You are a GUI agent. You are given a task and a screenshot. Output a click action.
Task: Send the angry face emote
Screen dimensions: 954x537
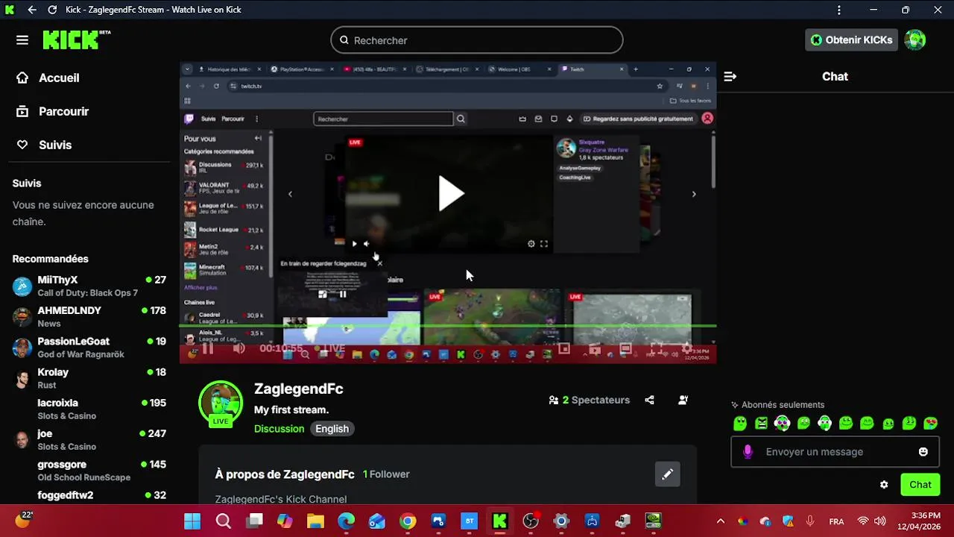click(x=761, y=424)
